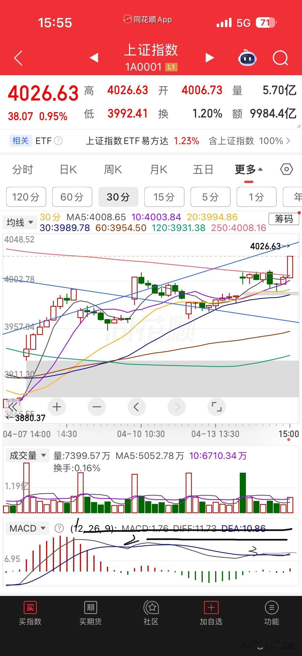Image resolution: width=302 pixels, height=656 pixels.
Task: Open chart settings hexagon icon
Action: [287, 169]
